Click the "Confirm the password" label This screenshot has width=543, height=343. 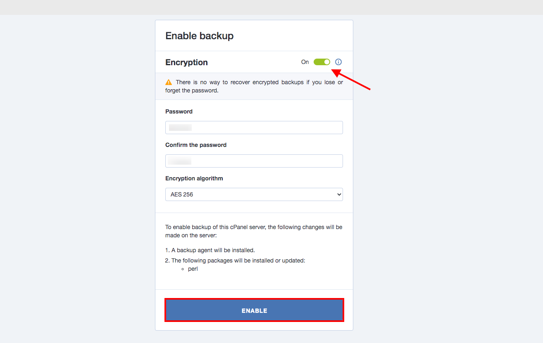(196, 145)
